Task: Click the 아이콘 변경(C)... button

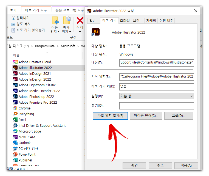Action: [x=146, y=116]
